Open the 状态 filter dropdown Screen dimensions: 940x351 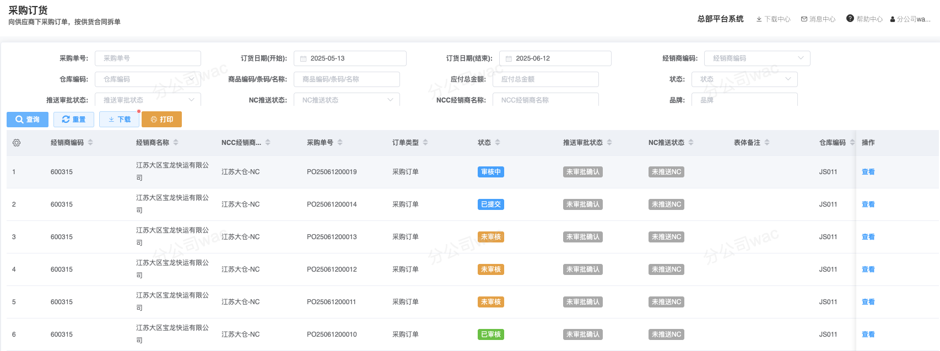744,79
